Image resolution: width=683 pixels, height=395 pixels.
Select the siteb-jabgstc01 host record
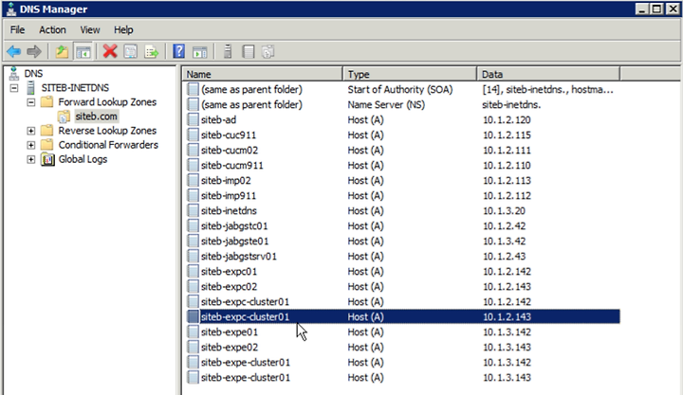point(403,226)
